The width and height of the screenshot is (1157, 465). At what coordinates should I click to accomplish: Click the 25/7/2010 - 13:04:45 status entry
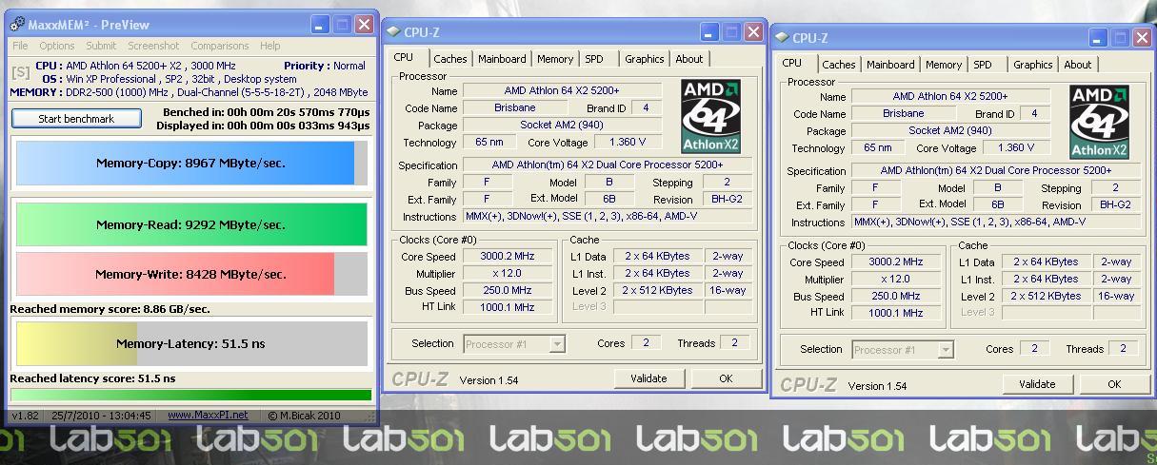(102, 416)
